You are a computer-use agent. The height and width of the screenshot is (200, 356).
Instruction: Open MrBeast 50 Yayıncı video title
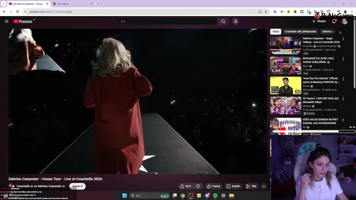321,100
